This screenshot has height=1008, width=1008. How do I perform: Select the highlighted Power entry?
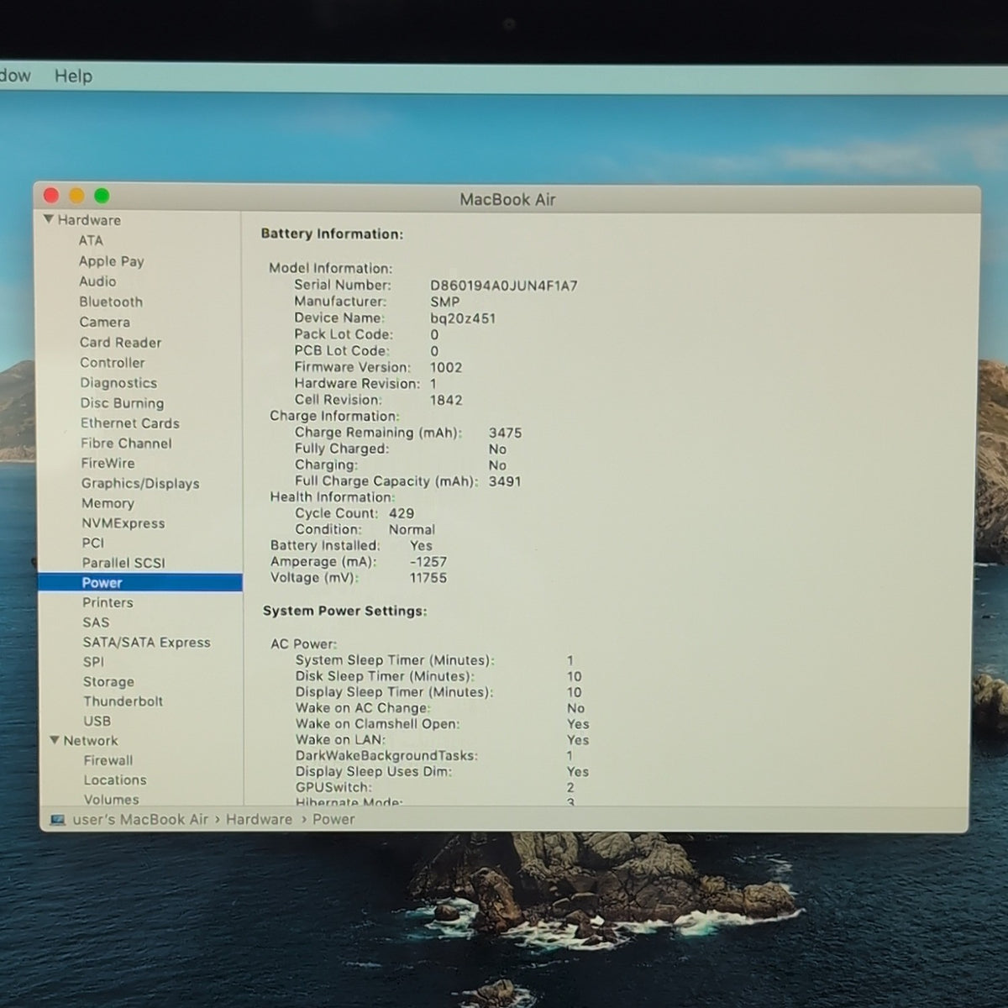tap(140, 583)
